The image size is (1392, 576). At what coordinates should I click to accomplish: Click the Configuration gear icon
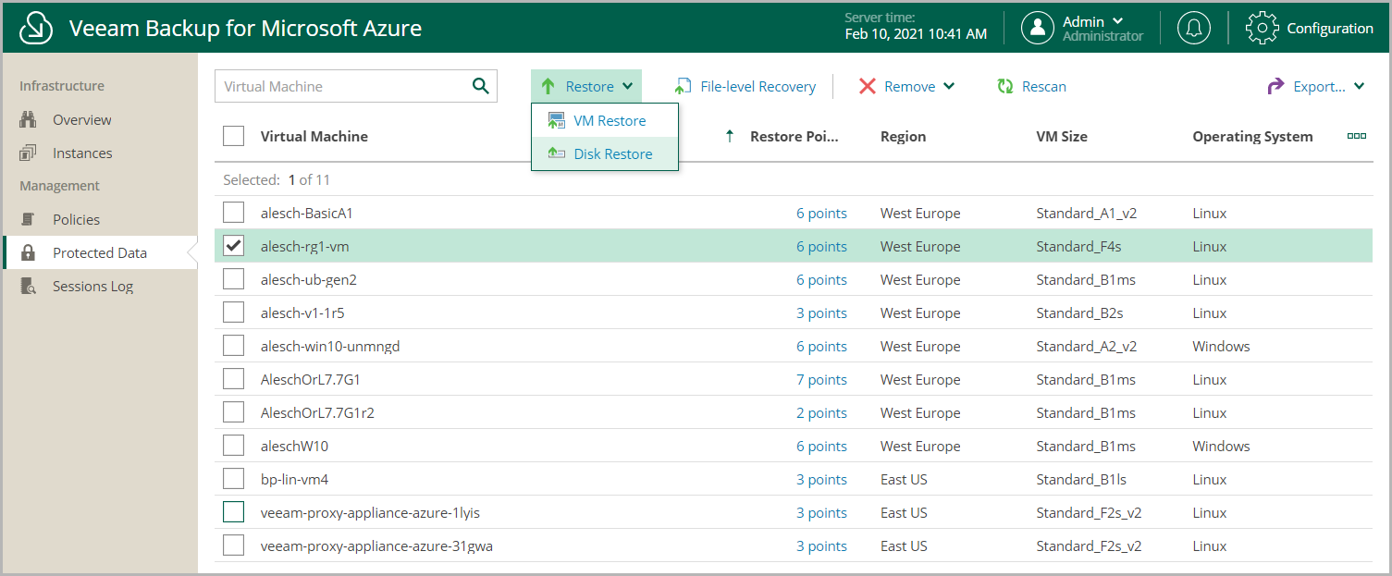pyautogui.click(x=1263, y=28)
